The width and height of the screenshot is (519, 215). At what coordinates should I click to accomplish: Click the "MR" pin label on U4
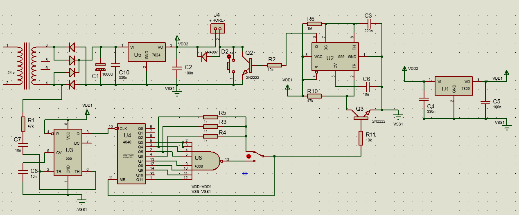pos(122,179)
